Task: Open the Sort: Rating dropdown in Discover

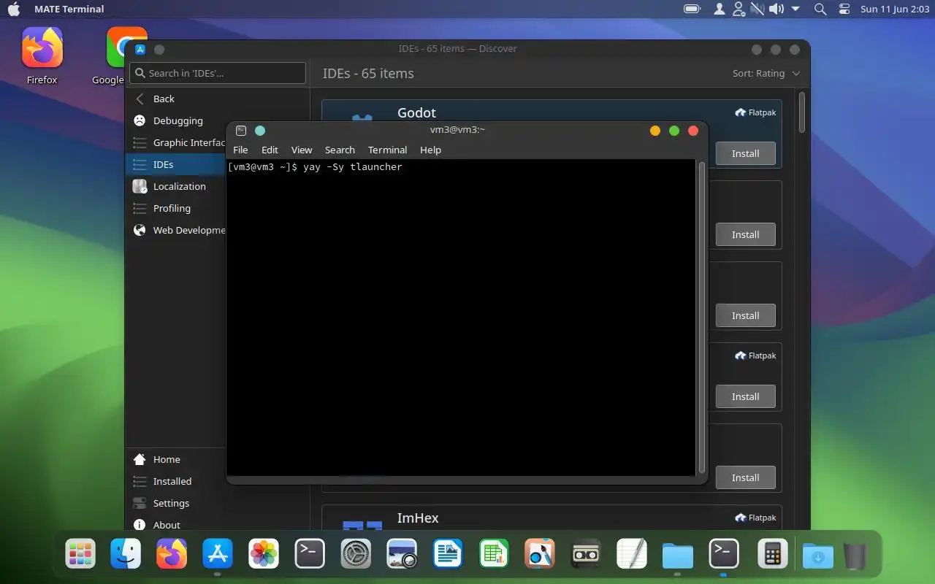Action: click(x=766, y=73)
